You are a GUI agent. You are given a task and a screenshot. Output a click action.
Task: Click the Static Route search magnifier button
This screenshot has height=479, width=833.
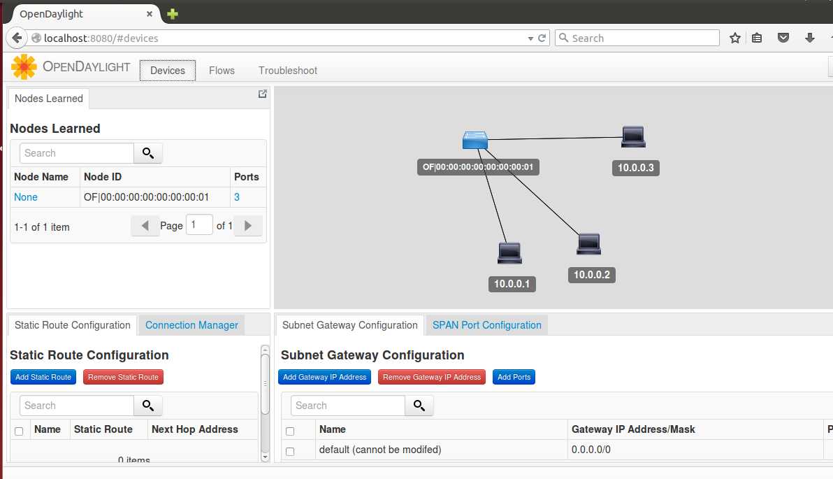click(147, 406)
